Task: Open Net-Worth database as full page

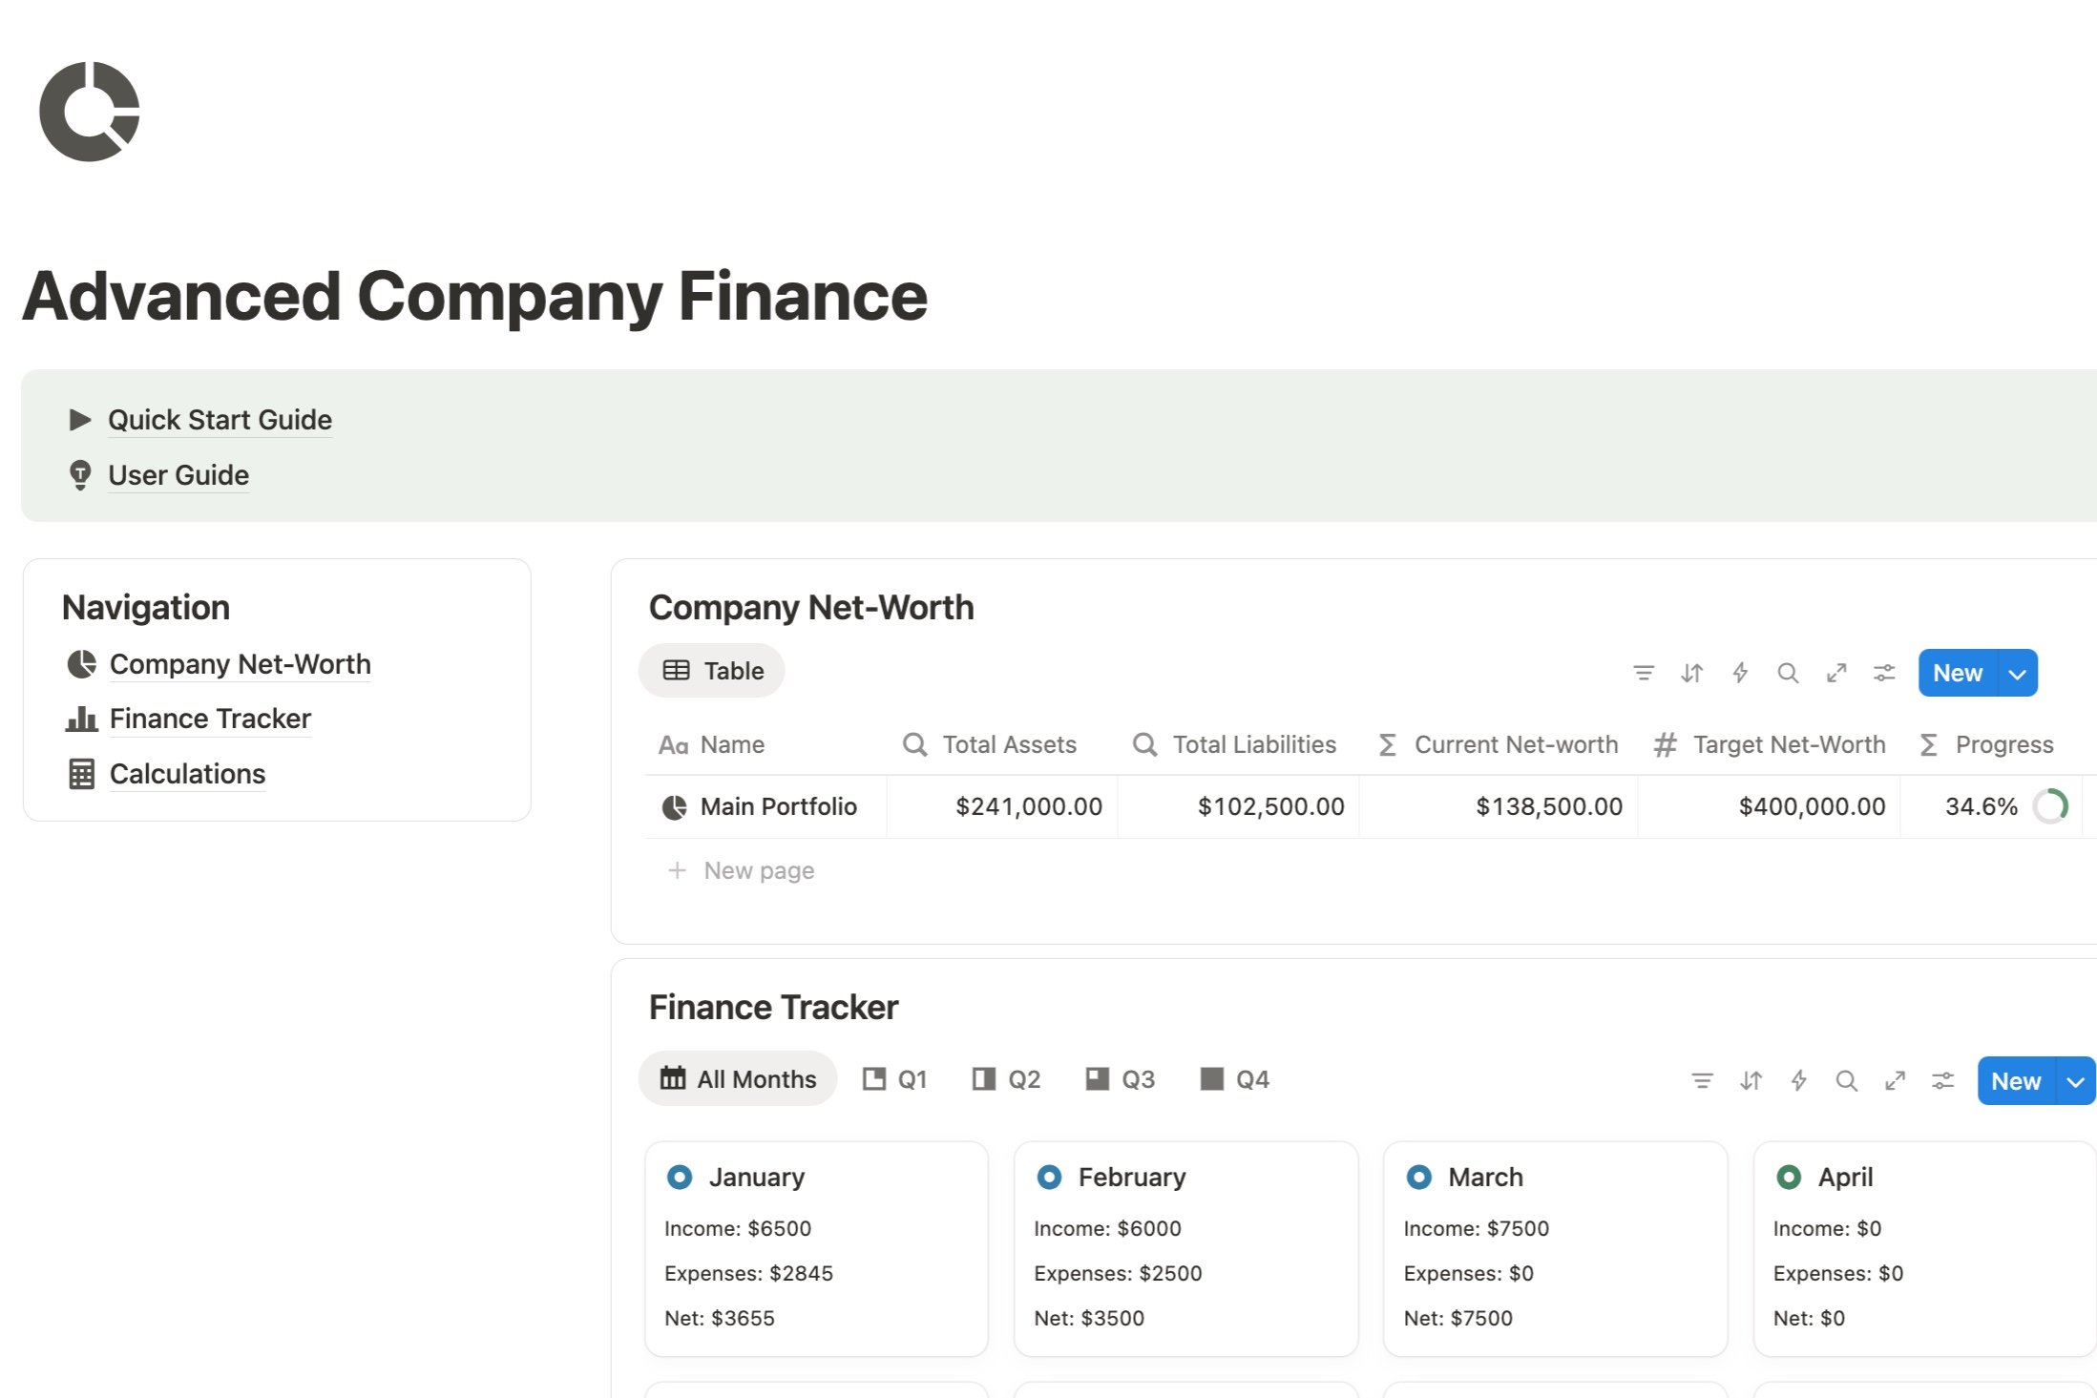Action: (1836, 673)
